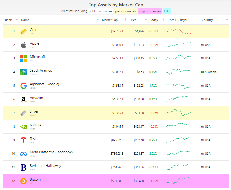Image resolution: width=231 pixels, height=190 pixels.
Task: Click Silver's 30-day price chart
Action: tap(178, 113)
